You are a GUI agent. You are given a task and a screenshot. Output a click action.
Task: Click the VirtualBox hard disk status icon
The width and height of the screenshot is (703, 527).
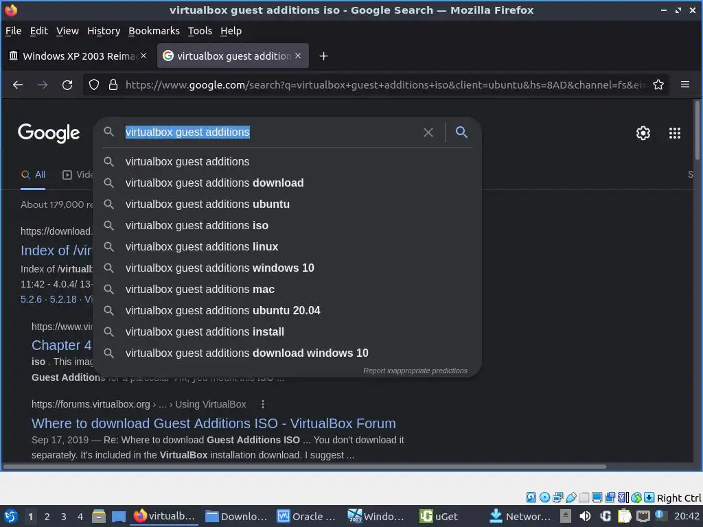point(531,497)
